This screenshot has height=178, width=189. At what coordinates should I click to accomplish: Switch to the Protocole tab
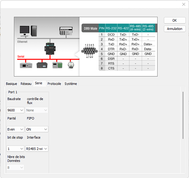click(54, 84)
